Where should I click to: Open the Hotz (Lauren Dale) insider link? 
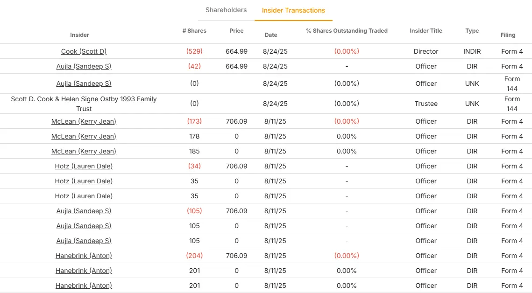coord(84,166)
